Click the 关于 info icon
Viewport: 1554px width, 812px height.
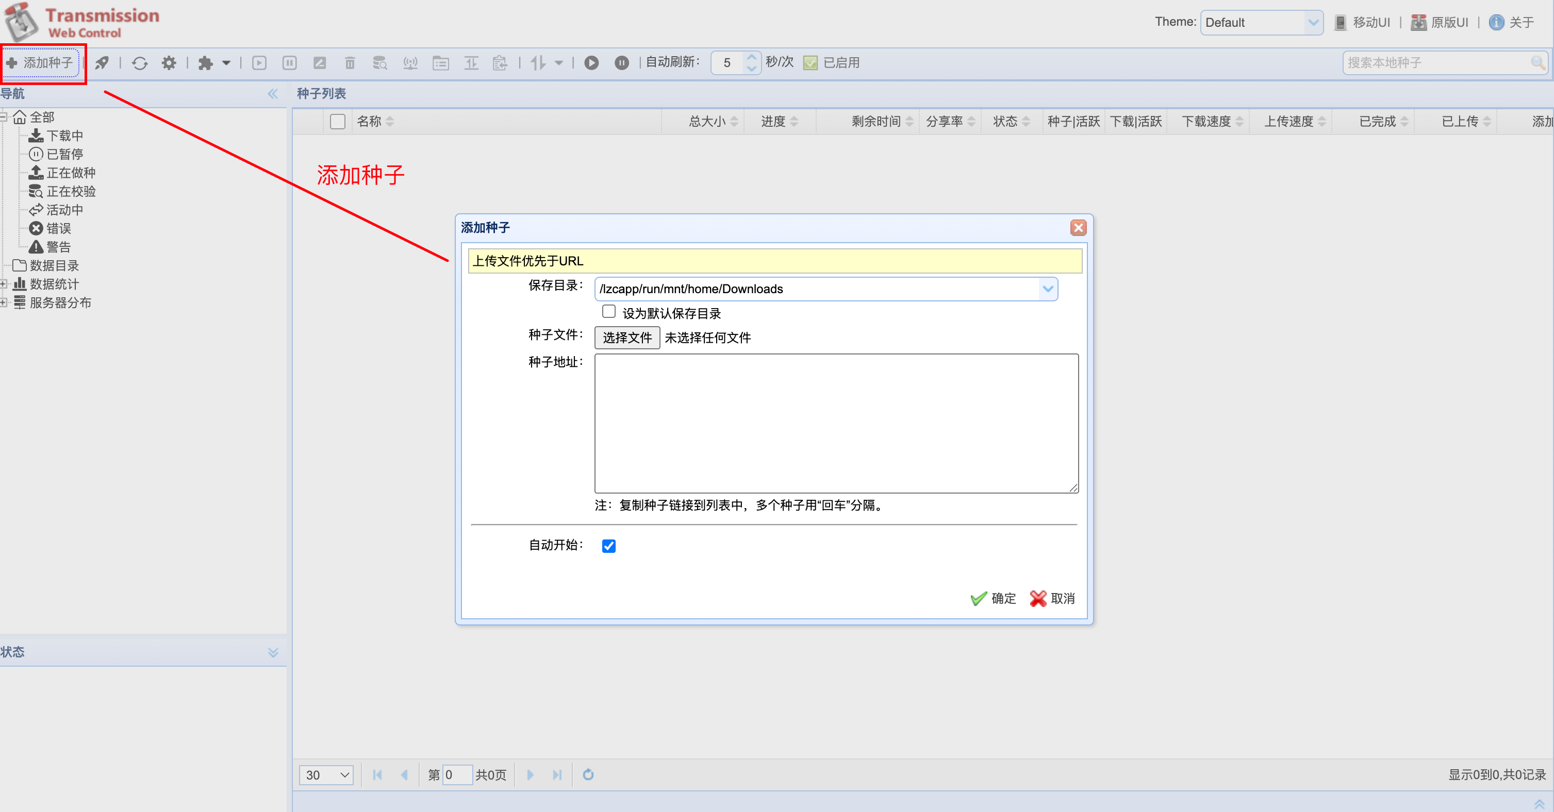1496,22
